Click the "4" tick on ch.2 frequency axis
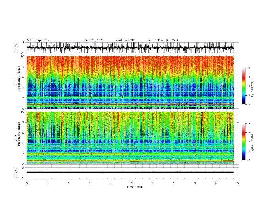Screen dimensions: 267x206 (x=24, y=143)
